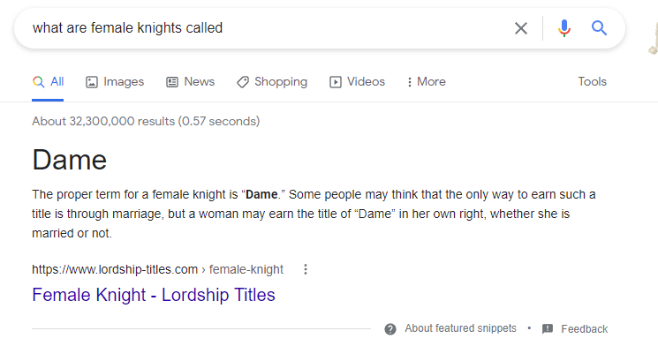Click the About featured snippets link
658x346 pixels.
[x=460, y=328]
